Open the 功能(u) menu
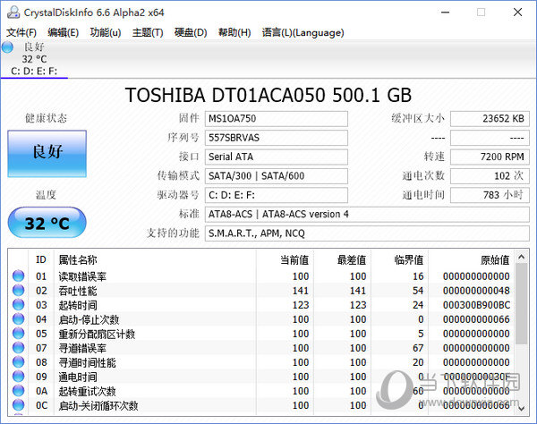 coord(106,32)
